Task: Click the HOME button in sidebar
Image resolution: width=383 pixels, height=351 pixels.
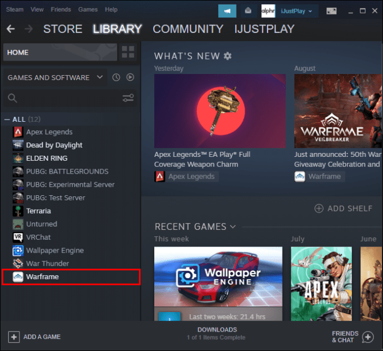Action: pos(60,52)
